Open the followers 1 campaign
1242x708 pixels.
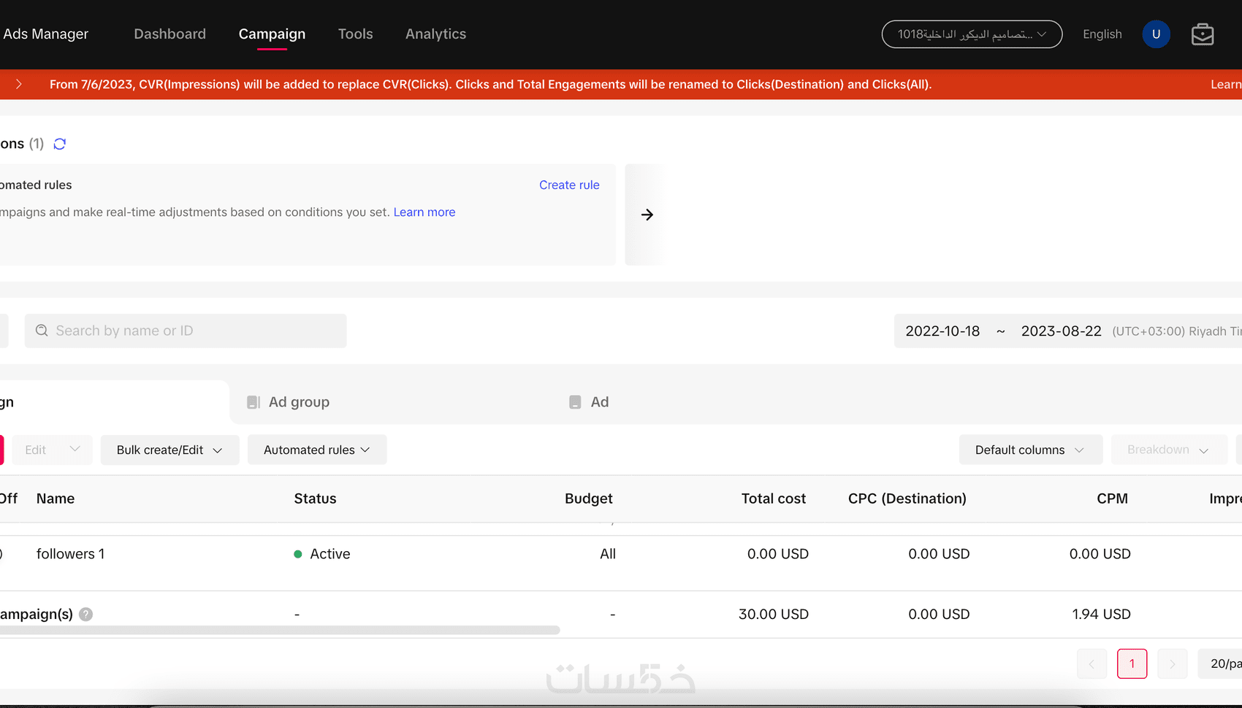coord(71,554)
